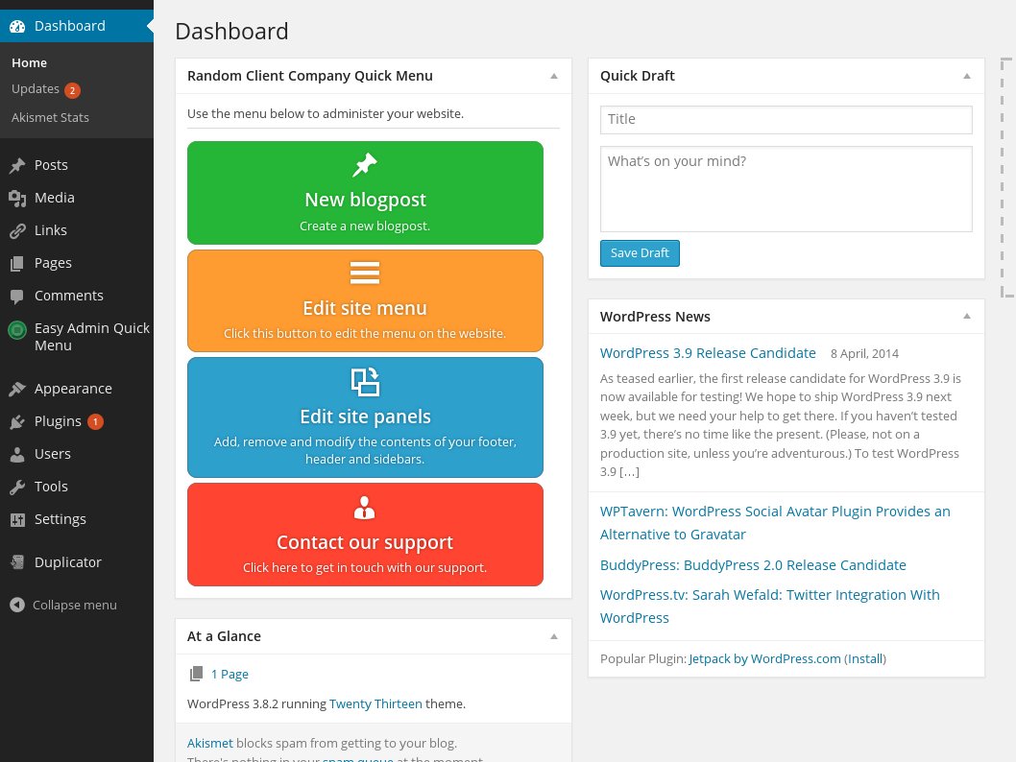Open the Tools menu label
Viewport: 1016px width, 762px height.
51,487
